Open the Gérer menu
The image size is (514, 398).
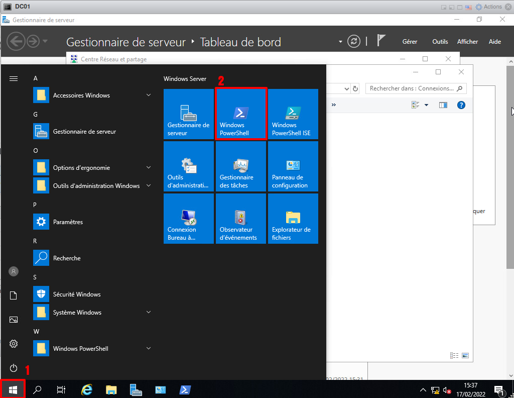[410, 42]
